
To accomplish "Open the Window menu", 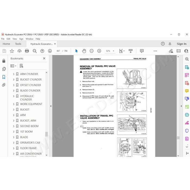I will coord(29,39).
